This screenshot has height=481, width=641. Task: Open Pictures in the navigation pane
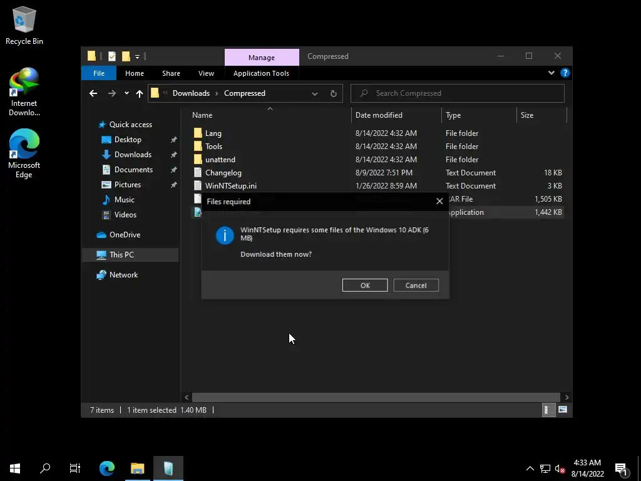(x=128, y=185)
